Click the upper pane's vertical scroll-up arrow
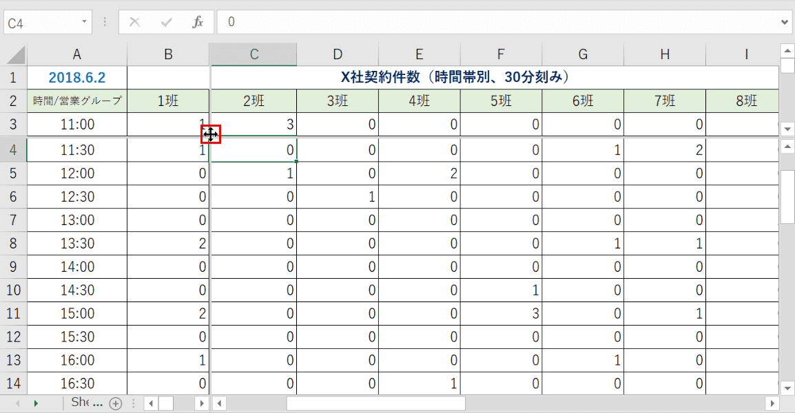The width and height of the screenshot is (795, 413). (x=787, y=51)
